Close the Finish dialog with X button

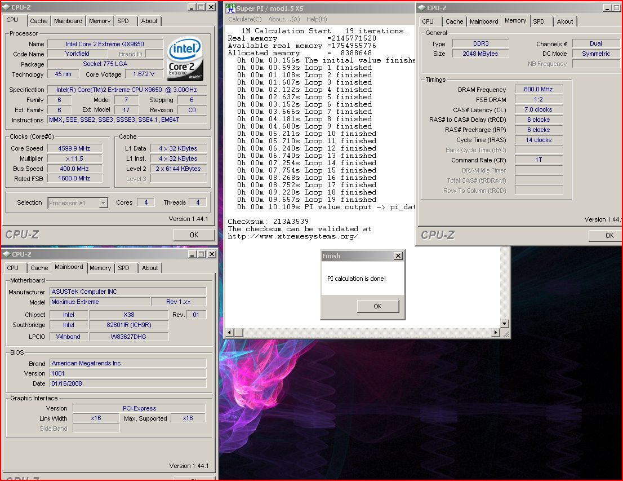click(x=398, y=256)
